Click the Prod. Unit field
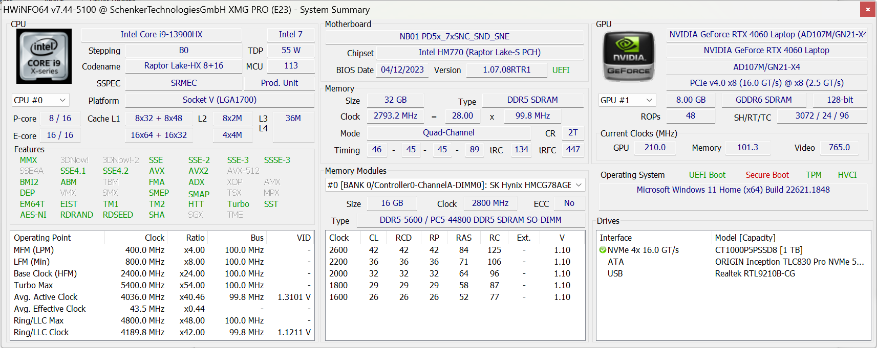The height and width of the screenshot is (348, 877). click(x=279, y=83)
